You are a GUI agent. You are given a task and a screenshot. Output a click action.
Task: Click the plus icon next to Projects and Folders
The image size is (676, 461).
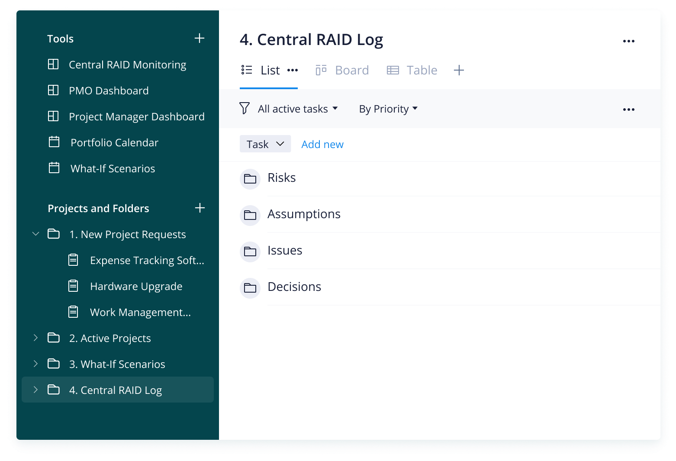pyautogui.click(x=200, y=208)
